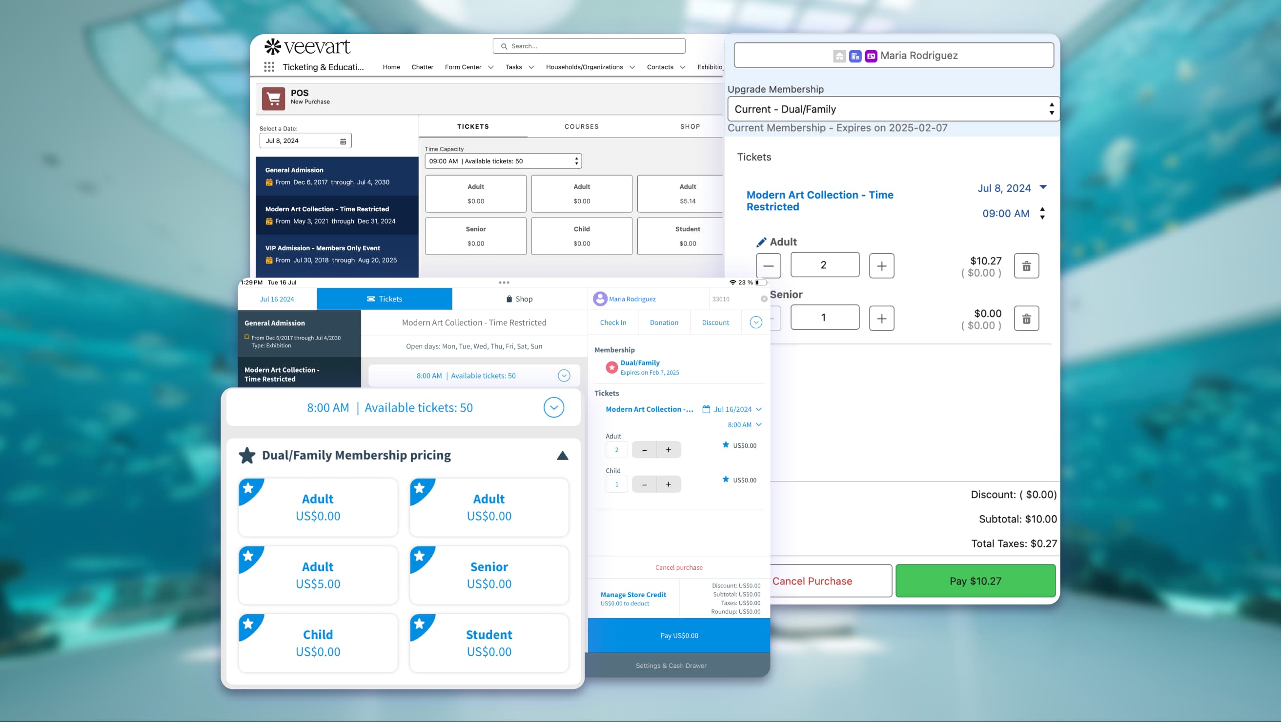Switch to the COURSES tab
The width and height of the screenshot is (1281, 722).
[x=581, y=126]
